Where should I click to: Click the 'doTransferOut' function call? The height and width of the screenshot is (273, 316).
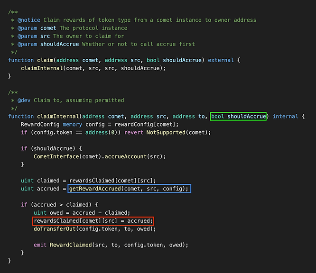pyautogui.click(x=55, y=229)
